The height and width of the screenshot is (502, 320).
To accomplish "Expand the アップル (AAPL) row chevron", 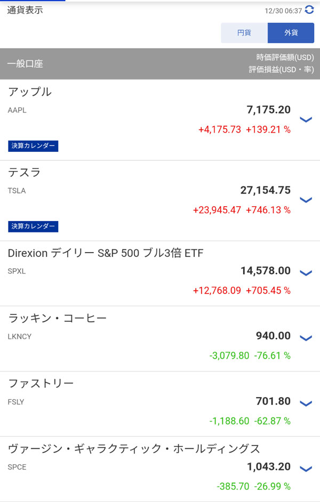I will (x=306, y=119).
